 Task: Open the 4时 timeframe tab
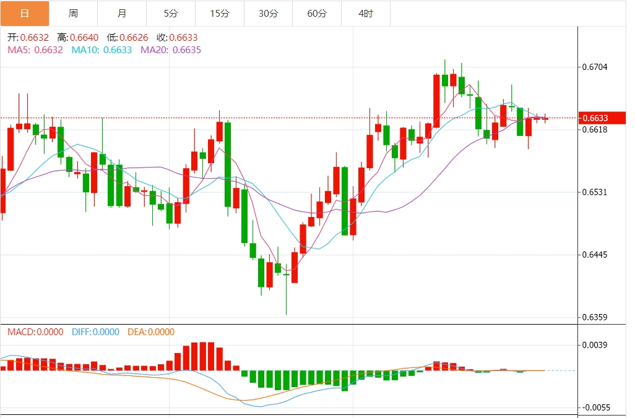coord(366,14)
